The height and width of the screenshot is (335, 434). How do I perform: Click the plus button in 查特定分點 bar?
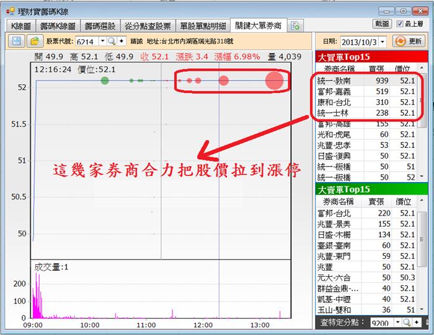[x=416, y=322]
